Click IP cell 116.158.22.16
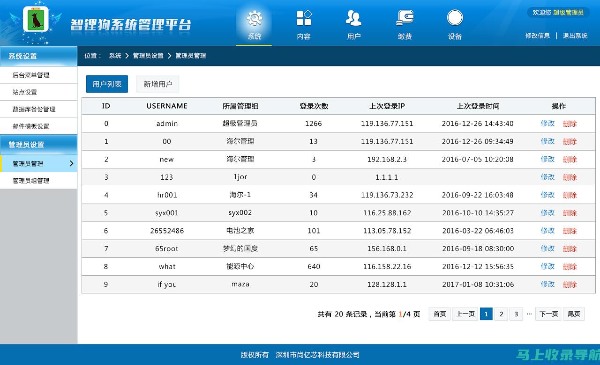This screenshot has height=365, width=600. (x=387, y=266)
